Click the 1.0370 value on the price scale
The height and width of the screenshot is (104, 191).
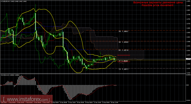click(188, 69)
